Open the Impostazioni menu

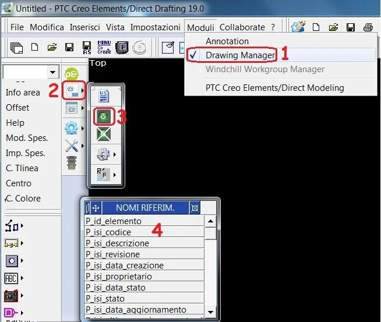click(x=156, y=27)
